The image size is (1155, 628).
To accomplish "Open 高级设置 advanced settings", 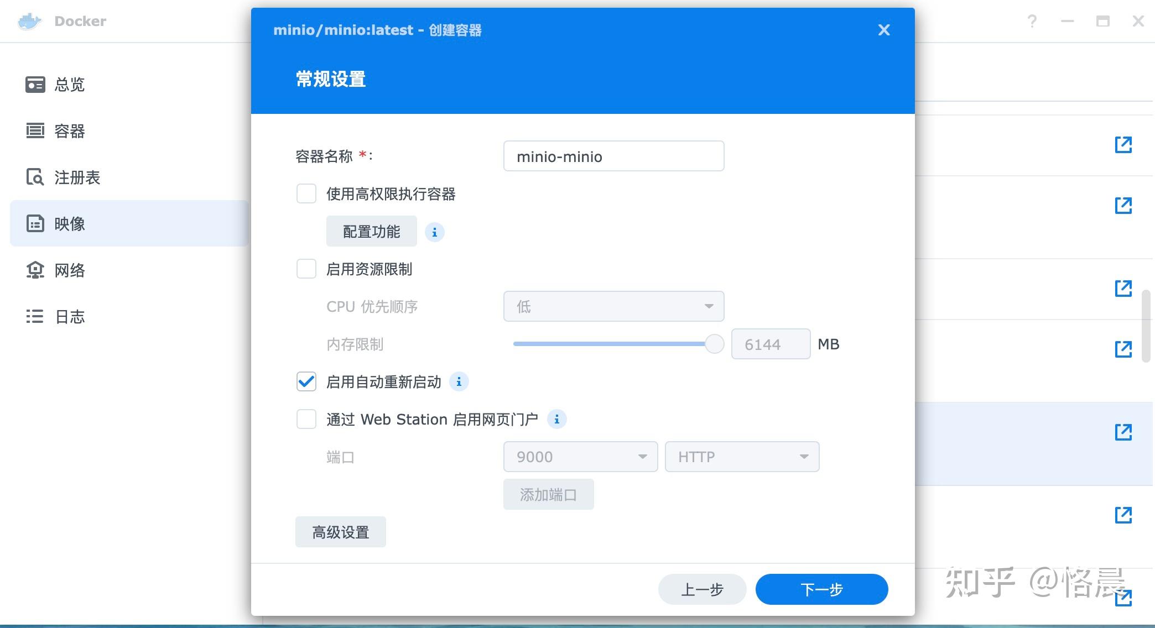I will point(341,532).
